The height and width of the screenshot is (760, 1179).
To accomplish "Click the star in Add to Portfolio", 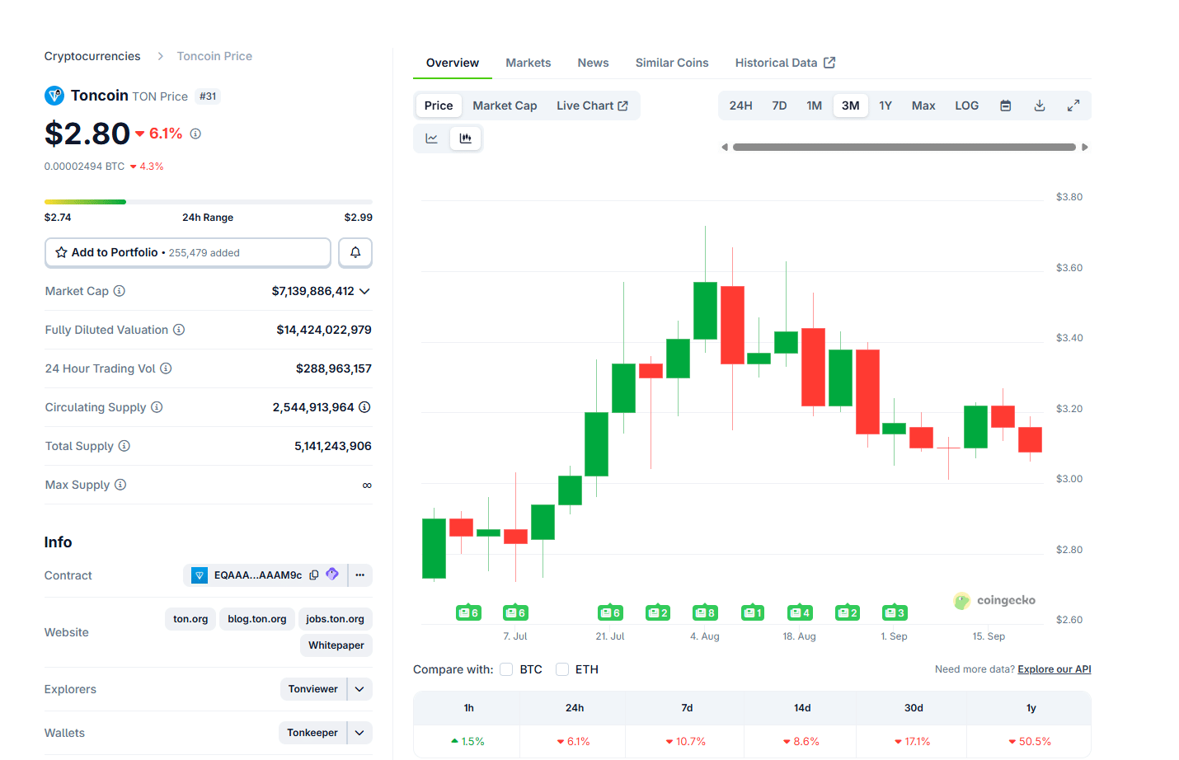I will 62,252.
